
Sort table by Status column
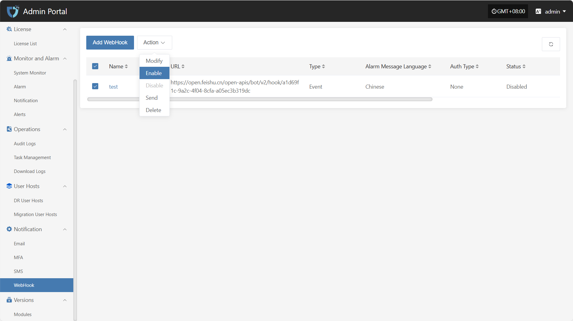[524, 66]
